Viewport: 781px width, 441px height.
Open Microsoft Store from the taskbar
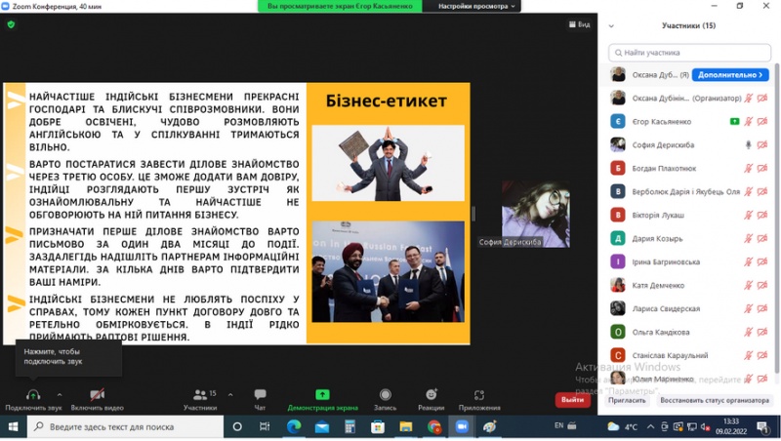coord(378,426)
